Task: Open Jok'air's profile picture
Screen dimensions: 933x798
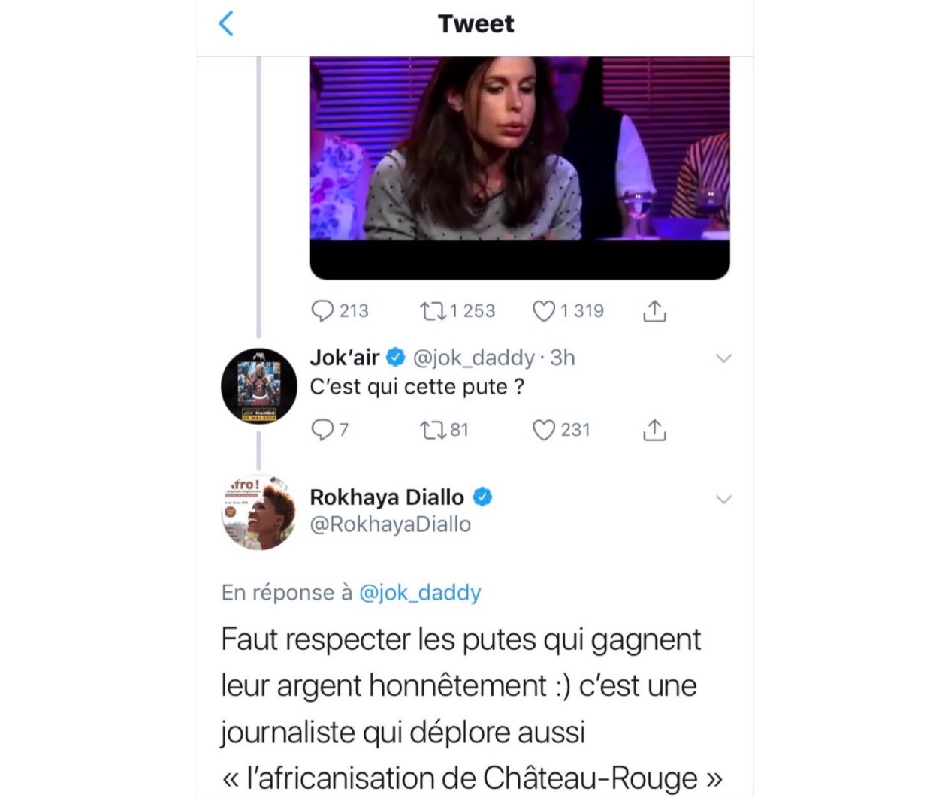Action: tap(259, 386)
